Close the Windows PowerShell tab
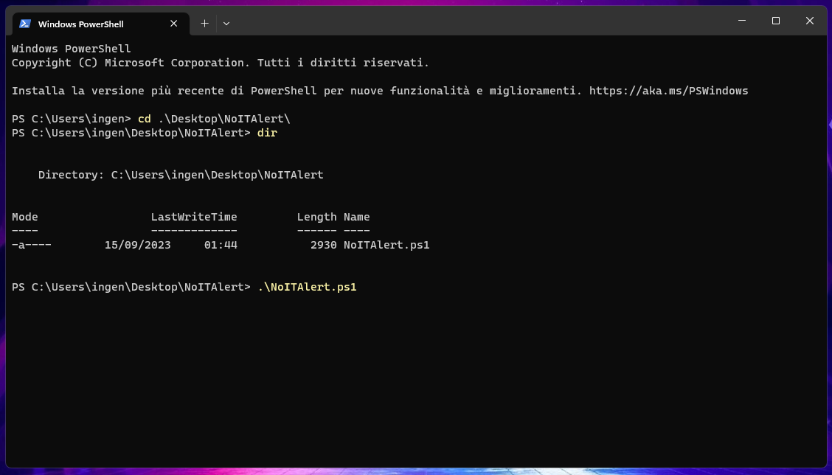This screenshot has width=832, height=475. pyautogui.click(x=173, y=24)
